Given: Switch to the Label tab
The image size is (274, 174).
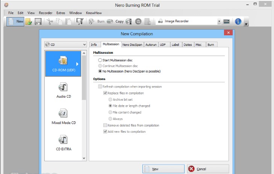Looking at the screenshot, I should click(176, 45).
